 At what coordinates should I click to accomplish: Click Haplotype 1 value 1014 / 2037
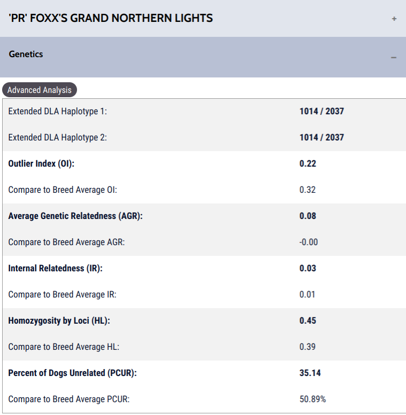321,111
